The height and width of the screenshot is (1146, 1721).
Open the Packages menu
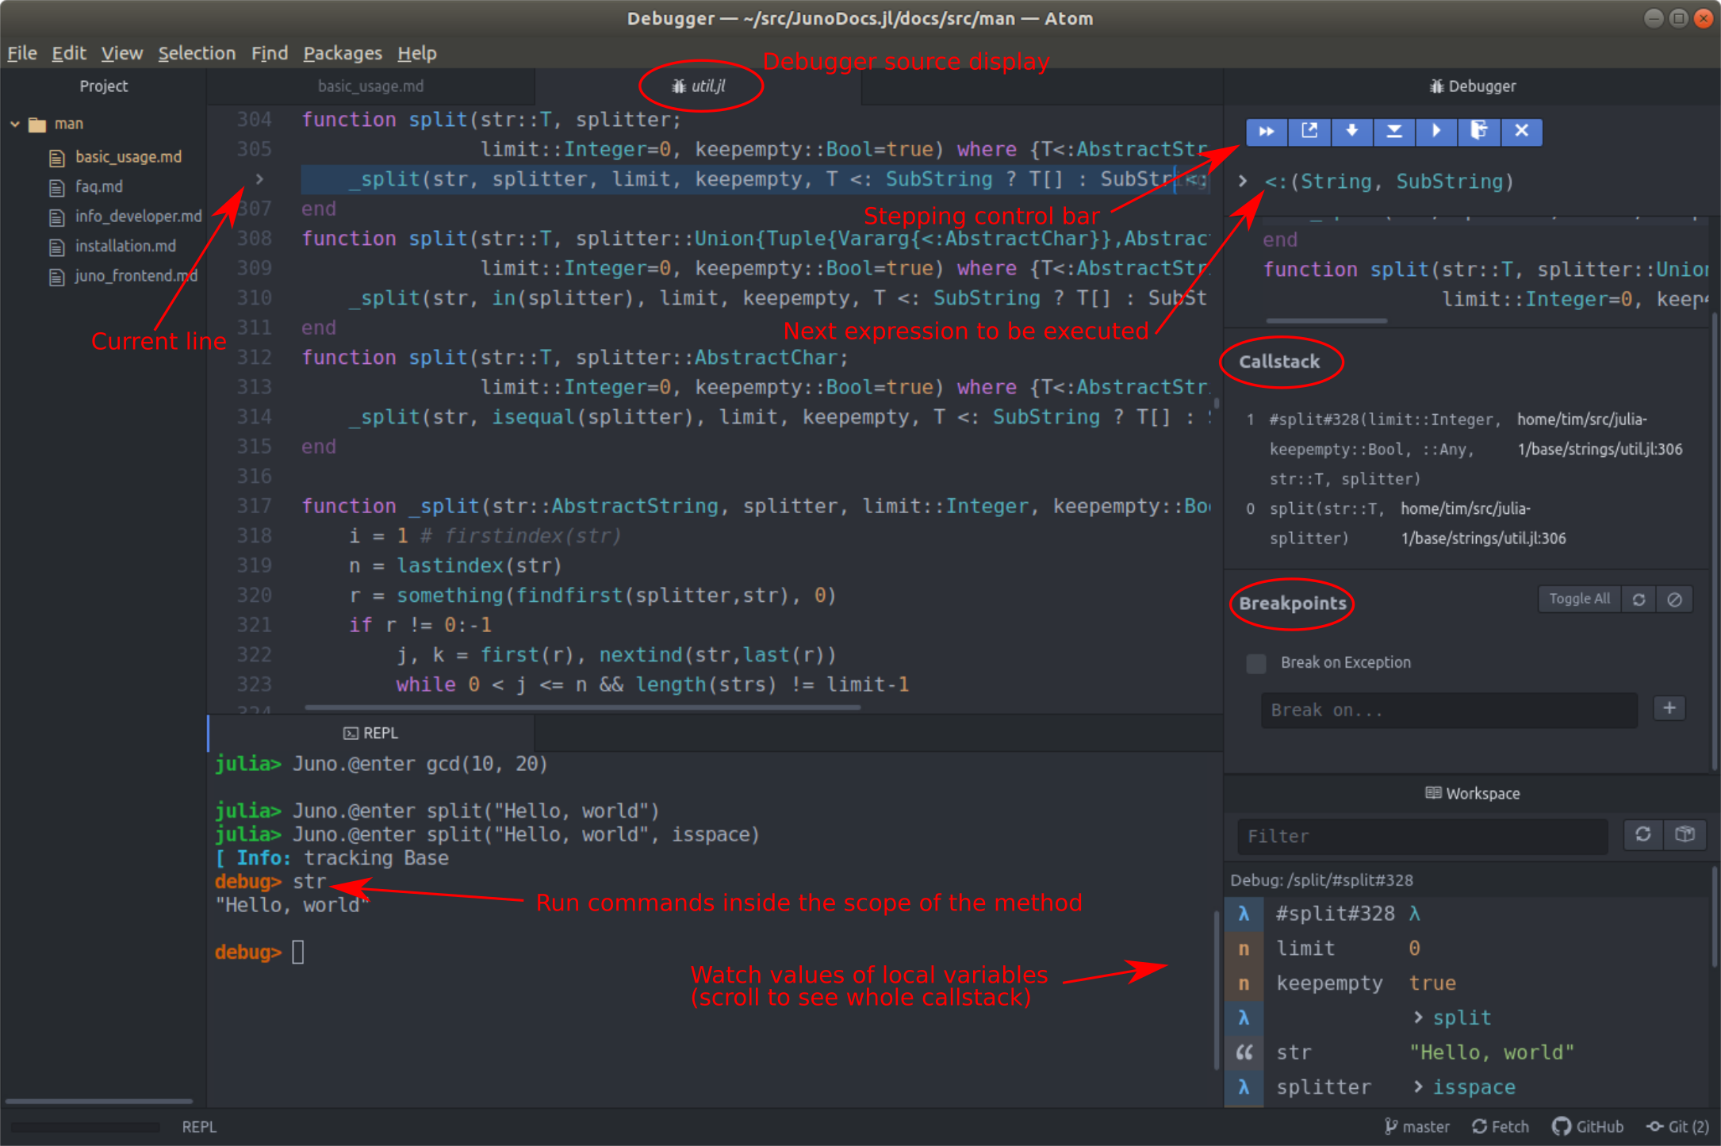pyautogui.click(x=343, y=53)
